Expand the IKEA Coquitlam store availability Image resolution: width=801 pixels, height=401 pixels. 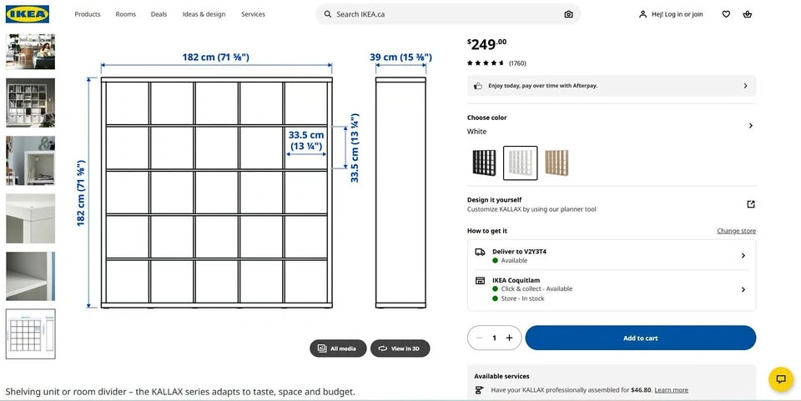612,289
